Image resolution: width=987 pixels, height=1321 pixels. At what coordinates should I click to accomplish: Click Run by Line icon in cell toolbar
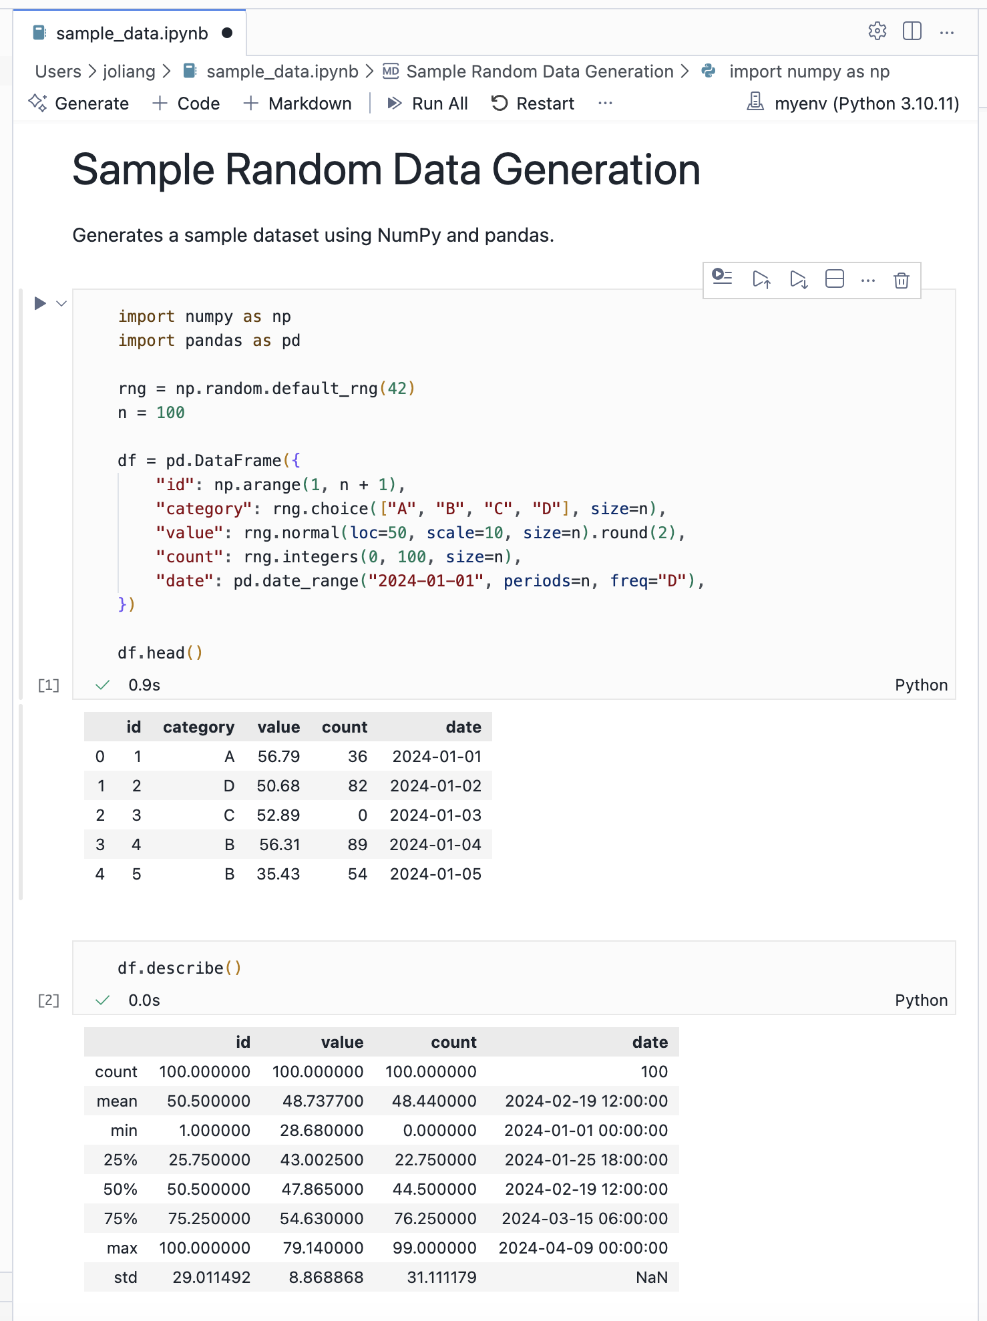[x=723, y=278]
